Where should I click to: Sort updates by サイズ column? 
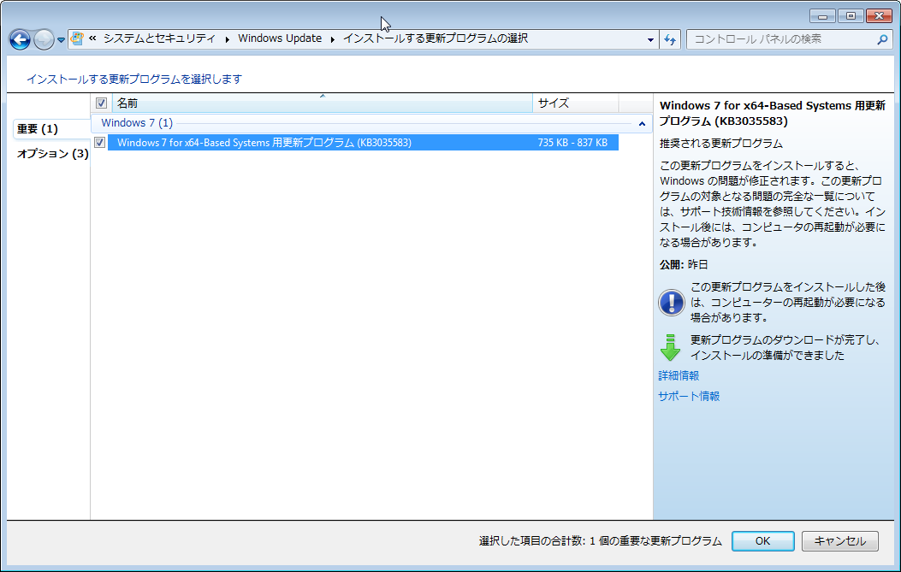[x=576, y=103]
